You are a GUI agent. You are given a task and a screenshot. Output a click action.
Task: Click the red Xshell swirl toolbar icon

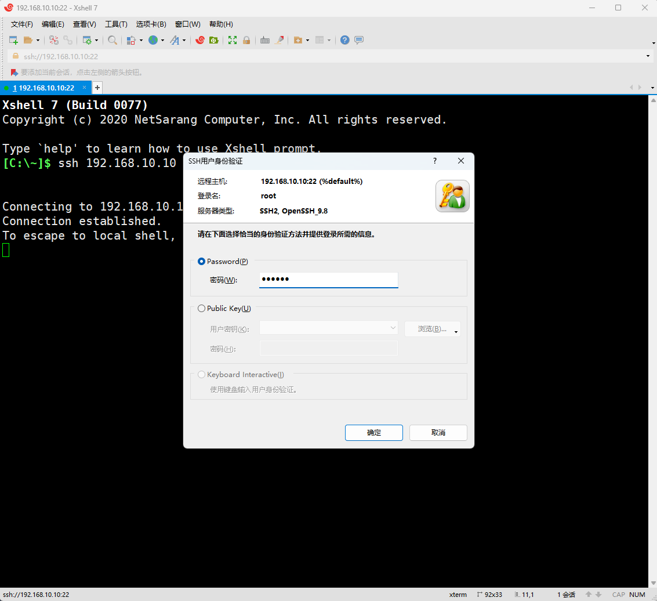pyautogui.click(x=199, y=40)
